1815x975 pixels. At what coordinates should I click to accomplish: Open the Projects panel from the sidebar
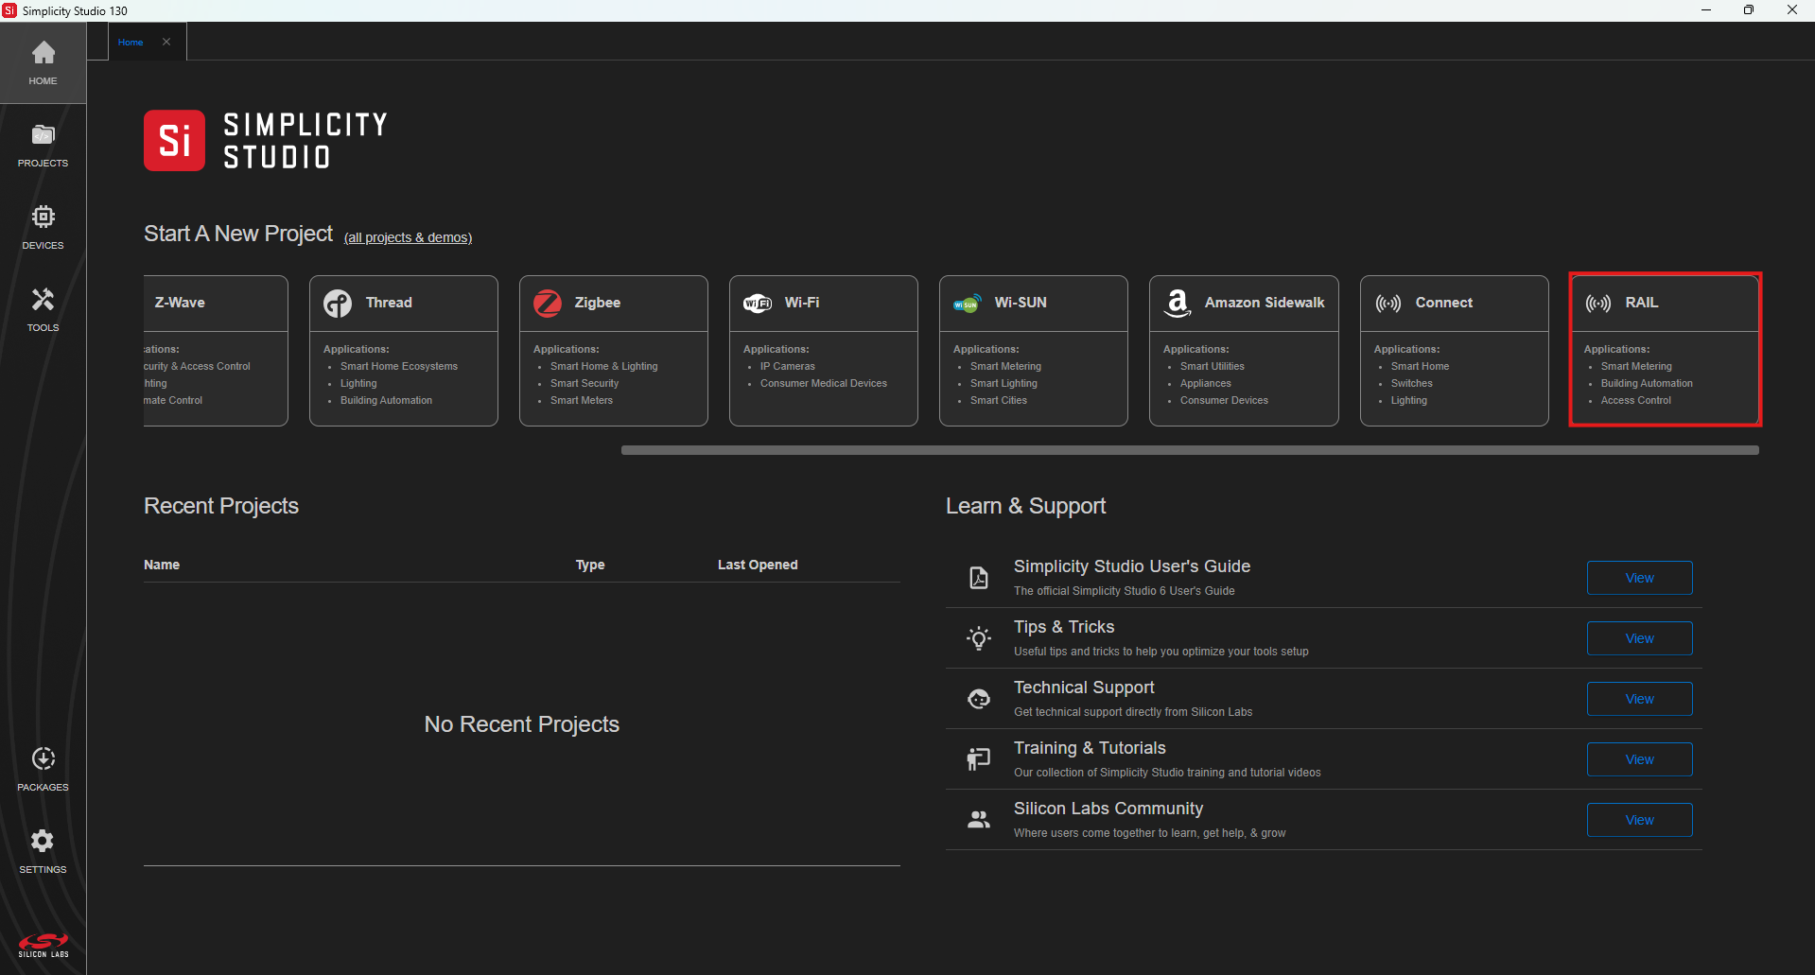coord(43,144)
